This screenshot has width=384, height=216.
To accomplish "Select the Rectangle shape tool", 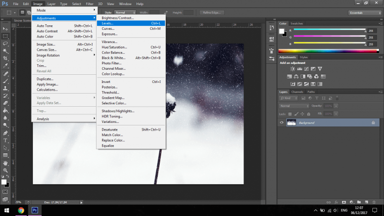I will 5,155.
